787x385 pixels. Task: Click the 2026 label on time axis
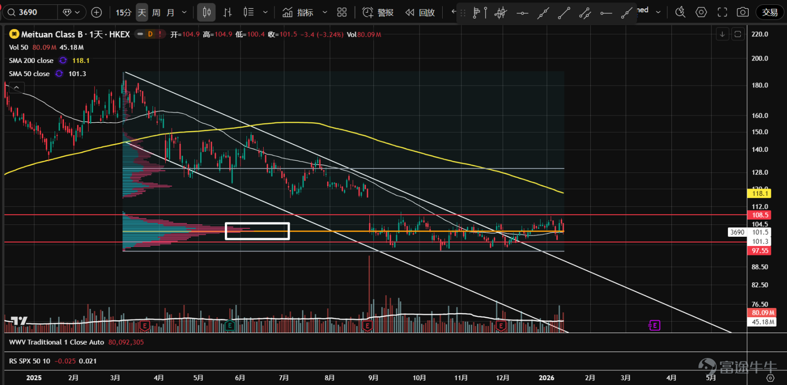point(546,378)
